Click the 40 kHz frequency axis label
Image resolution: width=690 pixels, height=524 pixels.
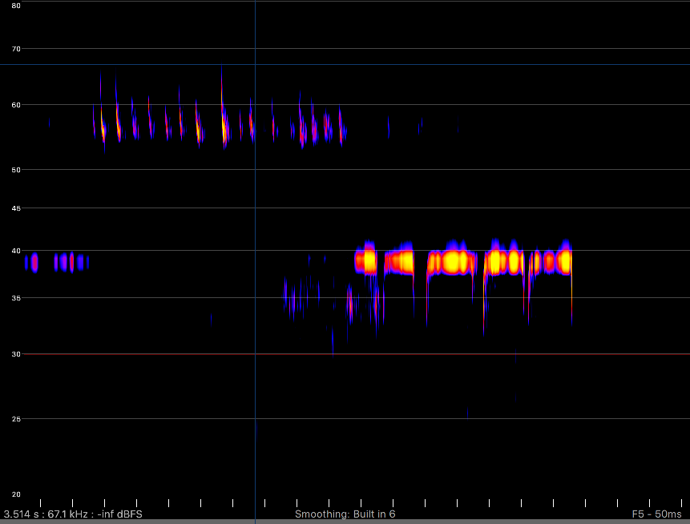click(16, 251)
